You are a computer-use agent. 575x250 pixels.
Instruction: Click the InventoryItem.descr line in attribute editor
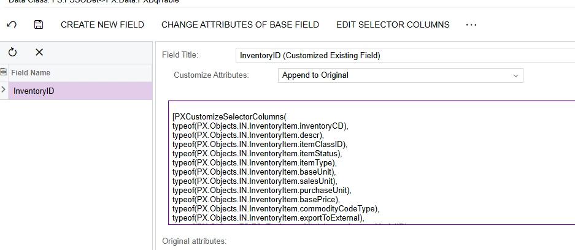[248, 135]
